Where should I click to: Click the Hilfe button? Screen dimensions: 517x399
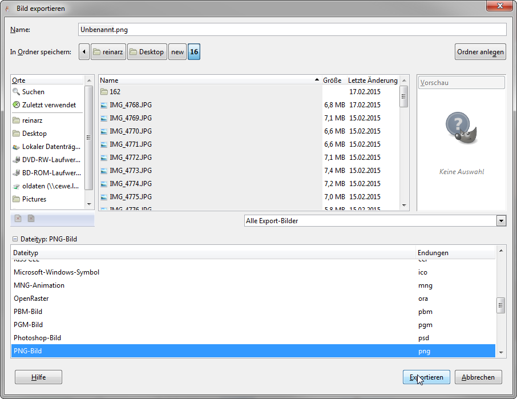[39, 377]
